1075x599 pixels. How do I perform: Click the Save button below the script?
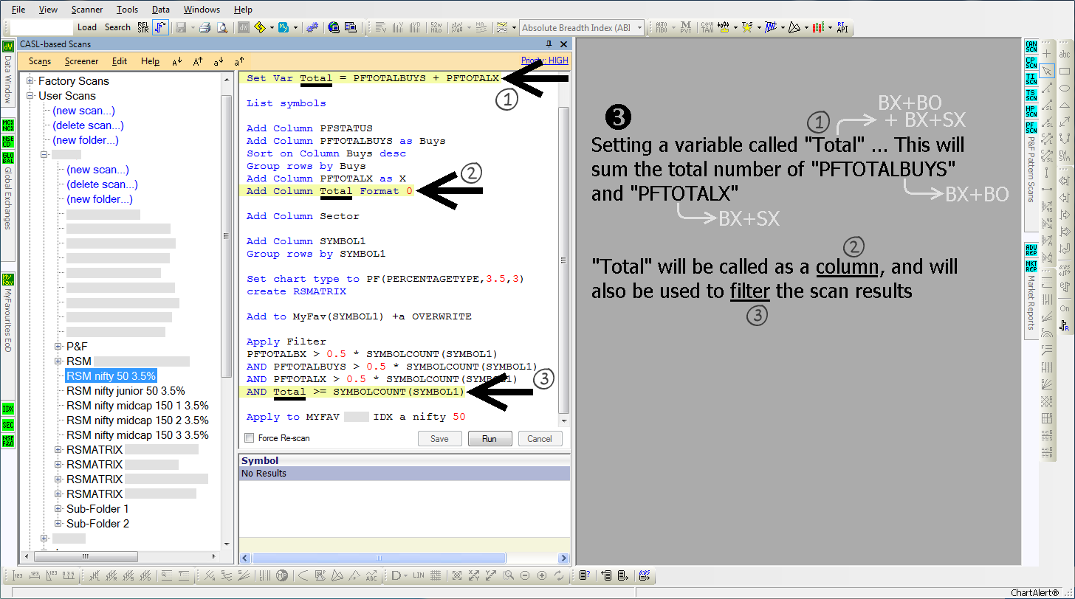tap(439, 438)
